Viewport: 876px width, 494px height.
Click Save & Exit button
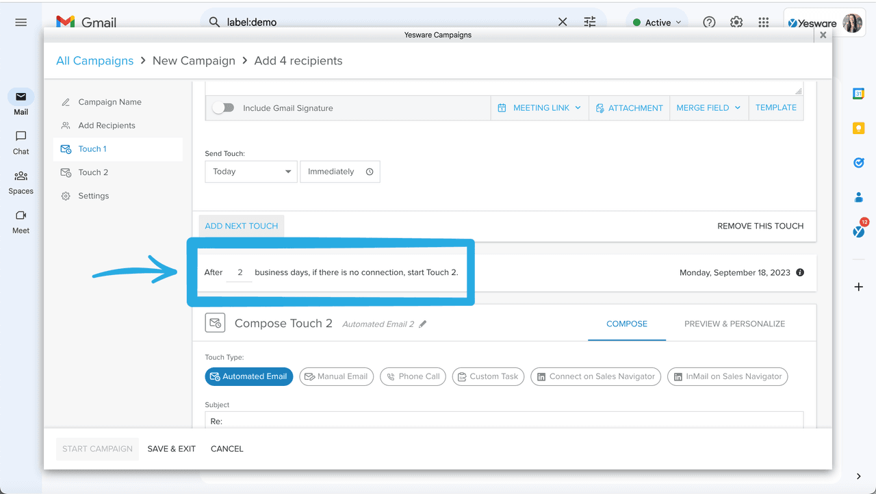(x=172, y=449)
